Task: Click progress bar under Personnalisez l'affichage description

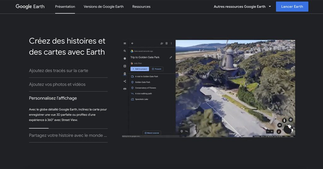Action: click(x=68, y=128)
